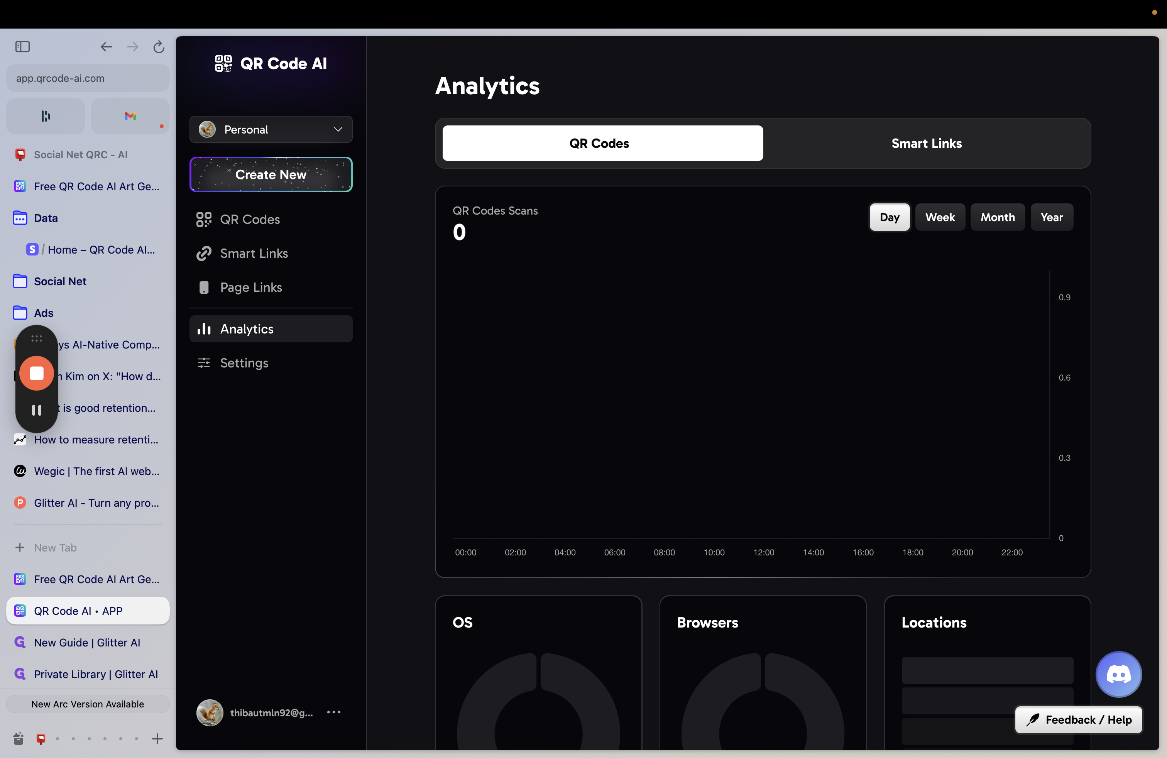
Task: Click the user avatar thumbnail
Action: coord(210,712)
